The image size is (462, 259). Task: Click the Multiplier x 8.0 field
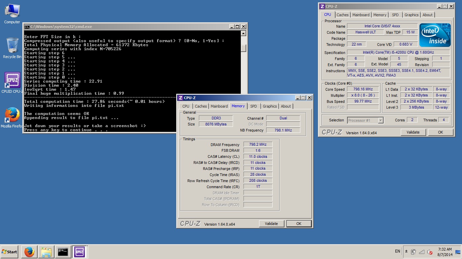click(x=363, y=95)
